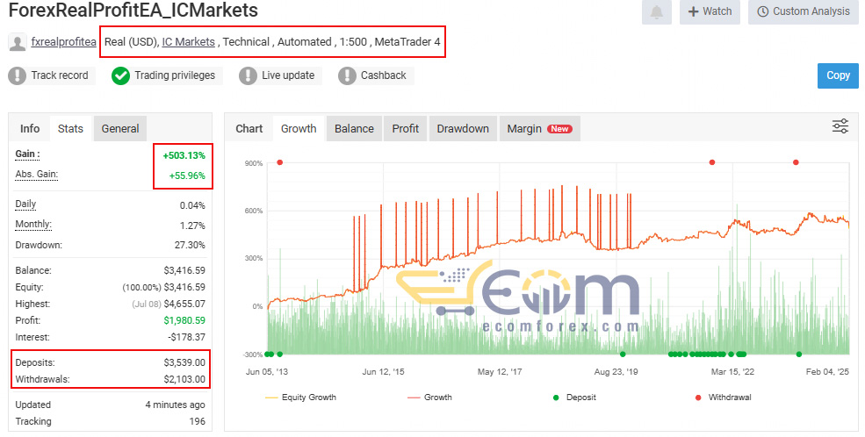Viewport: 865px width, 437px height.
Task: Click the Trading privileges checkmark icon
Action: pos(120,75)
